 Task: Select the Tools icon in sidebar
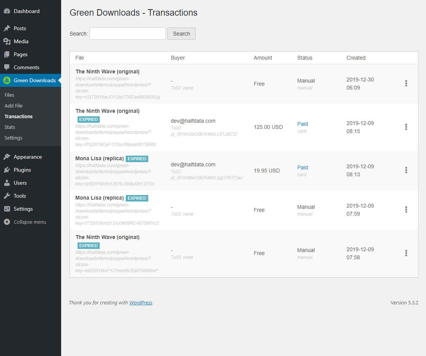8,195
